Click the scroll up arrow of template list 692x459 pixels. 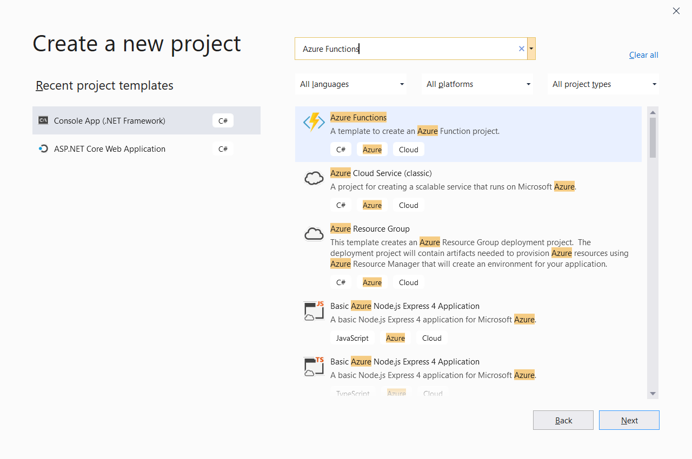pos(653,112)
